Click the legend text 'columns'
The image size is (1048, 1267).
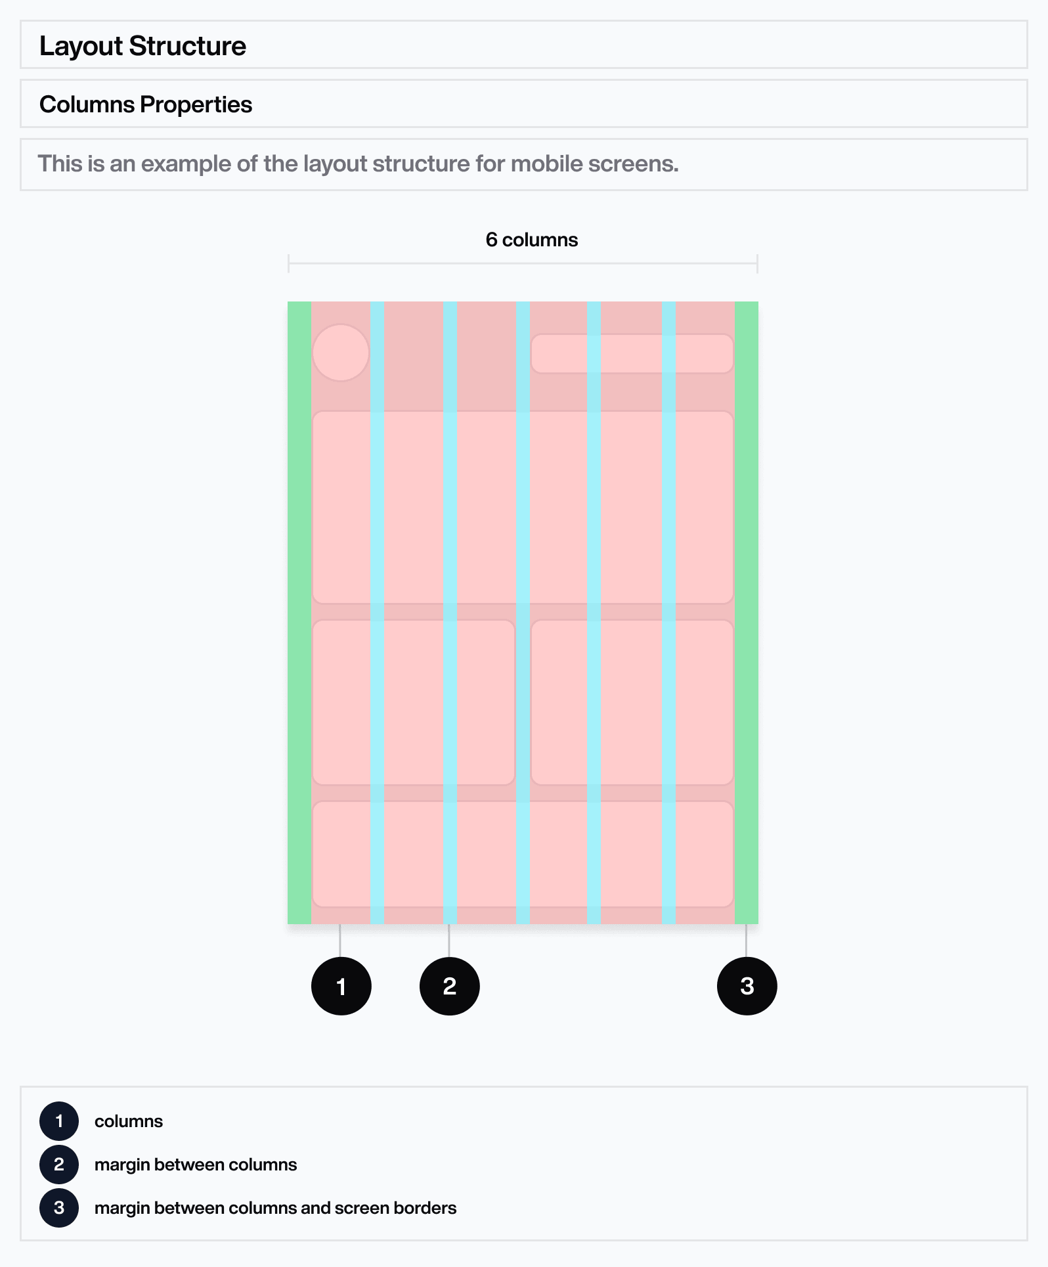pos(129,1121)
